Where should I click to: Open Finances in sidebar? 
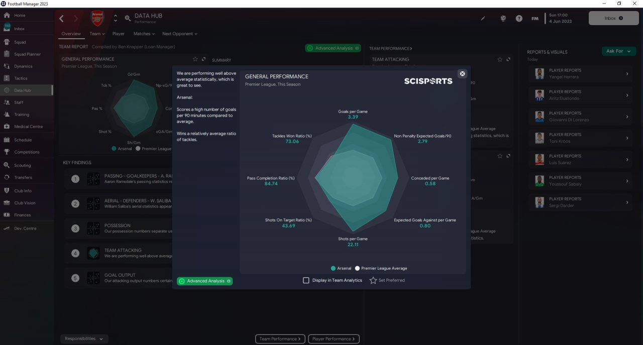coord(26,215)
